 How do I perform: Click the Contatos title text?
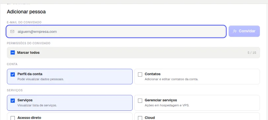(153, 74)
